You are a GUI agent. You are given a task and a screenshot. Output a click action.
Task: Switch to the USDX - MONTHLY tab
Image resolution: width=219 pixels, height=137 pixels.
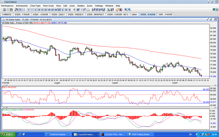point(95,14)
